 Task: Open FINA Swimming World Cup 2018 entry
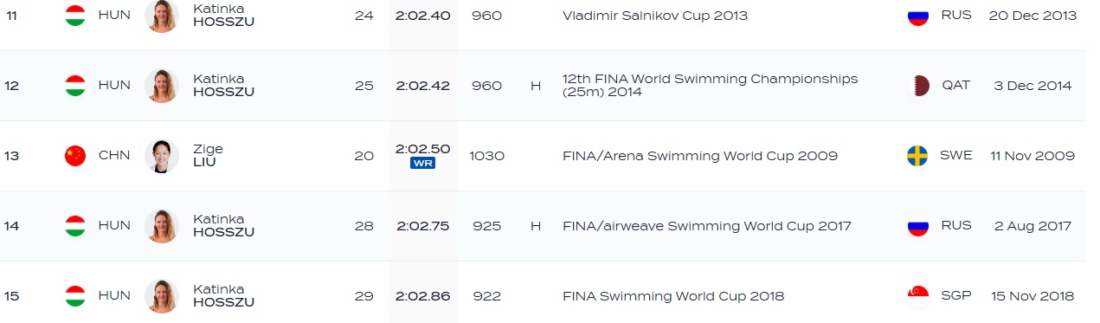pyautogui.click(x=672, y=296)
